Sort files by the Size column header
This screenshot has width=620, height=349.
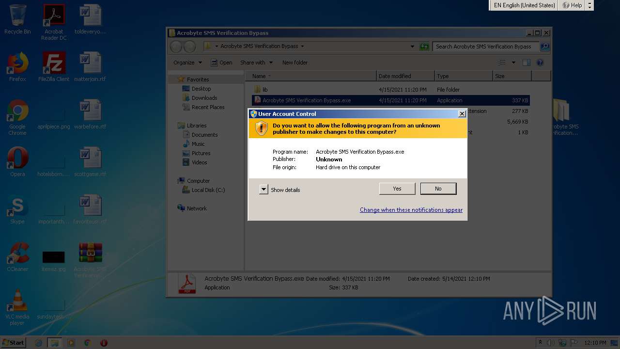[x=512, y=76]
